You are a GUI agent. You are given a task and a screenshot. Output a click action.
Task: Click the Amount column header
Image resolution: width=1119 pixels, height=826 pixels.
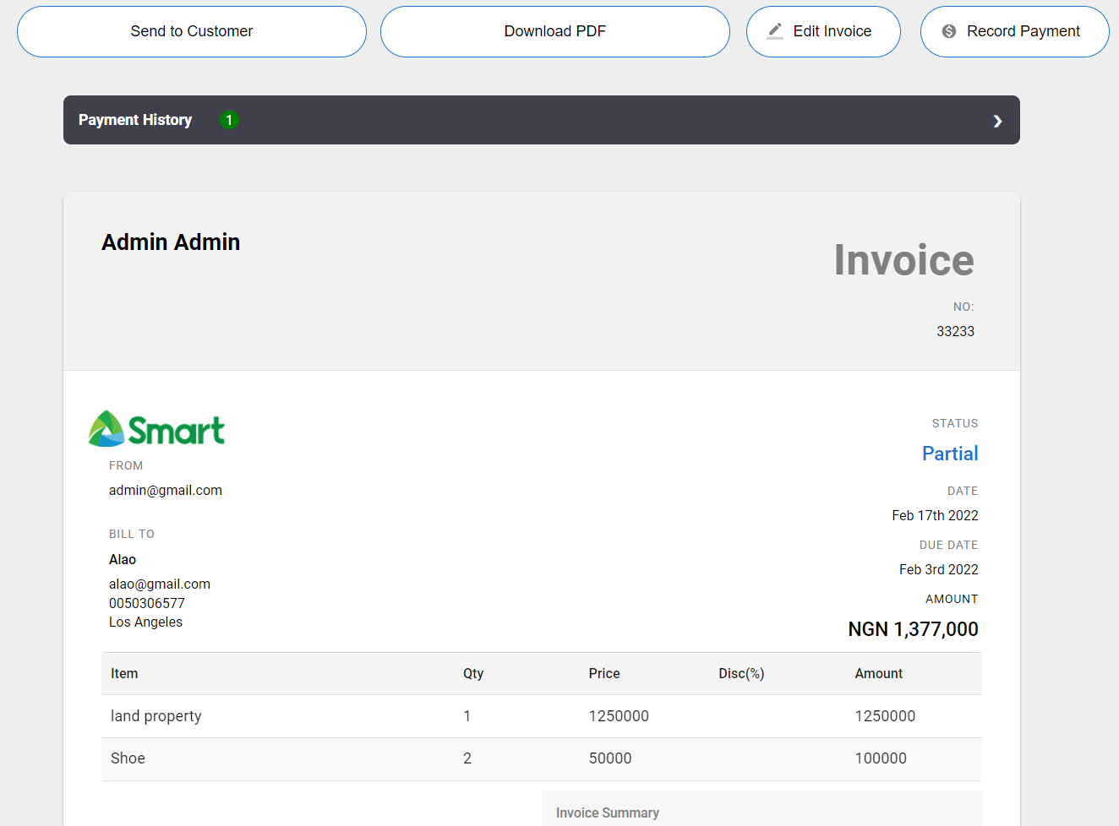coord(878,673)
